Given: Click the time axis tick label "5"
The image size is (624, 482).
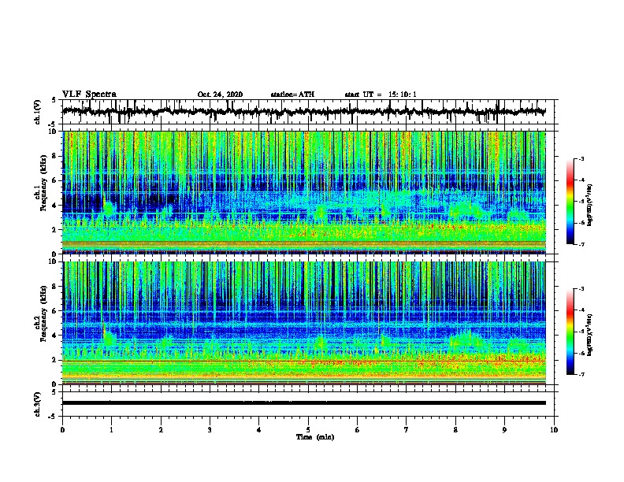Looking at the screenshot, I should pyautogui.click(x=308, y=430).
